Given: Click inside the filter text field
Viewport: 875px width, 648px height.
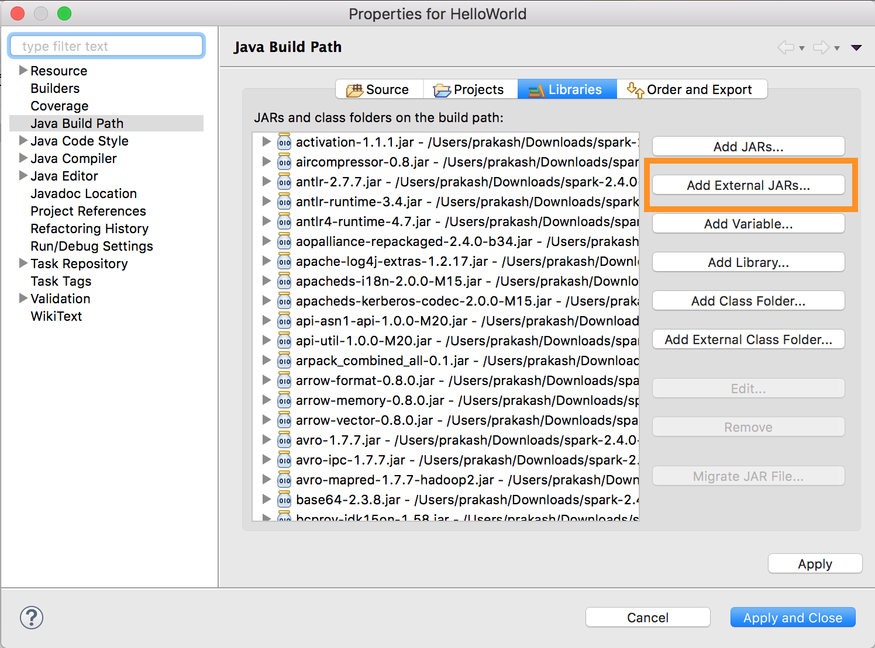Looking at the screenshot, I should pos(106,46).
